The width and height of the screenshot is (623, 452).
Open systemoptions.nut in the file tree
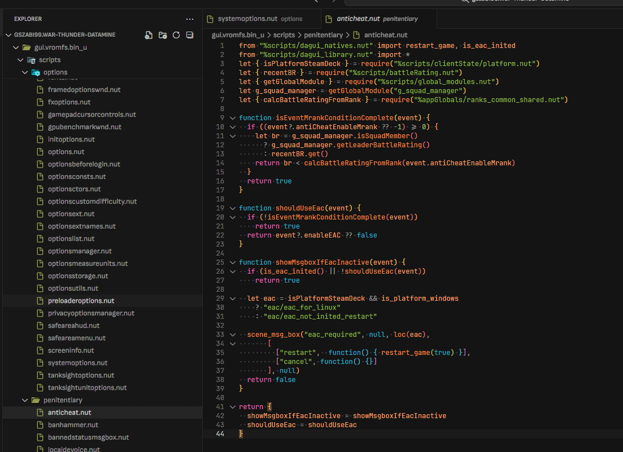[x=102, y=363]
